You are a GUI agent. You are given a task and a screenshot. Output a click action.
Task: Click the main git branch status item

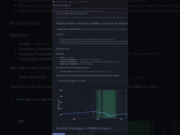(68, 134)
